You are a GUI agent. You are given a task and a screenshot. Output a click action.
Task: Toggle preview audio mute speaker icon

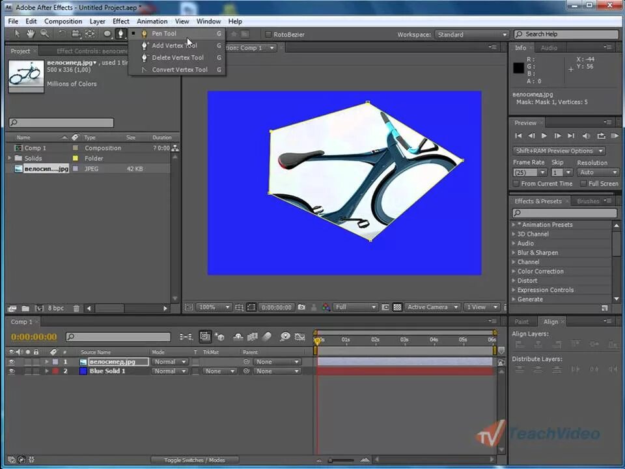pyautogui.click(x=586, y=135)
